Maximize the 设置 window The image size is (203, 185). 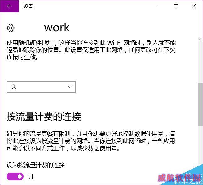pos(176,6)
